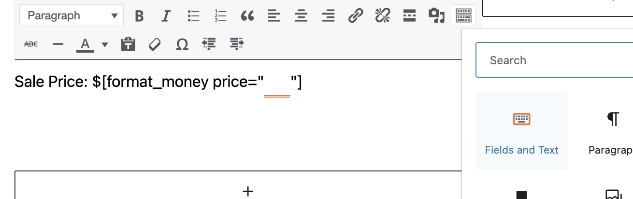Toggle bold formatting
The height and width of the screenshot is (199, 633).
[139, 16]
